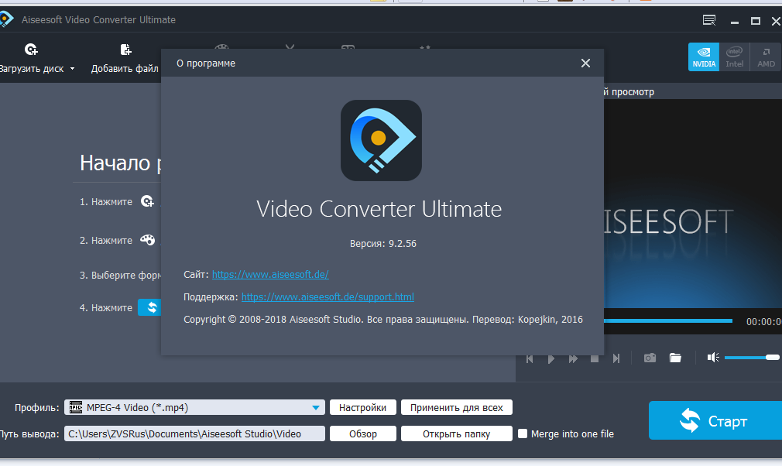Open the support.html Поддержка link
The width and height of the screenshot is (782, 466).
click(x=328, y=297)
